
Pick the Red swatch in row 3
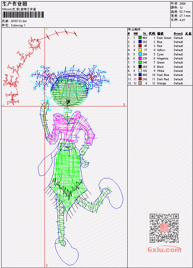click(140, 46)
